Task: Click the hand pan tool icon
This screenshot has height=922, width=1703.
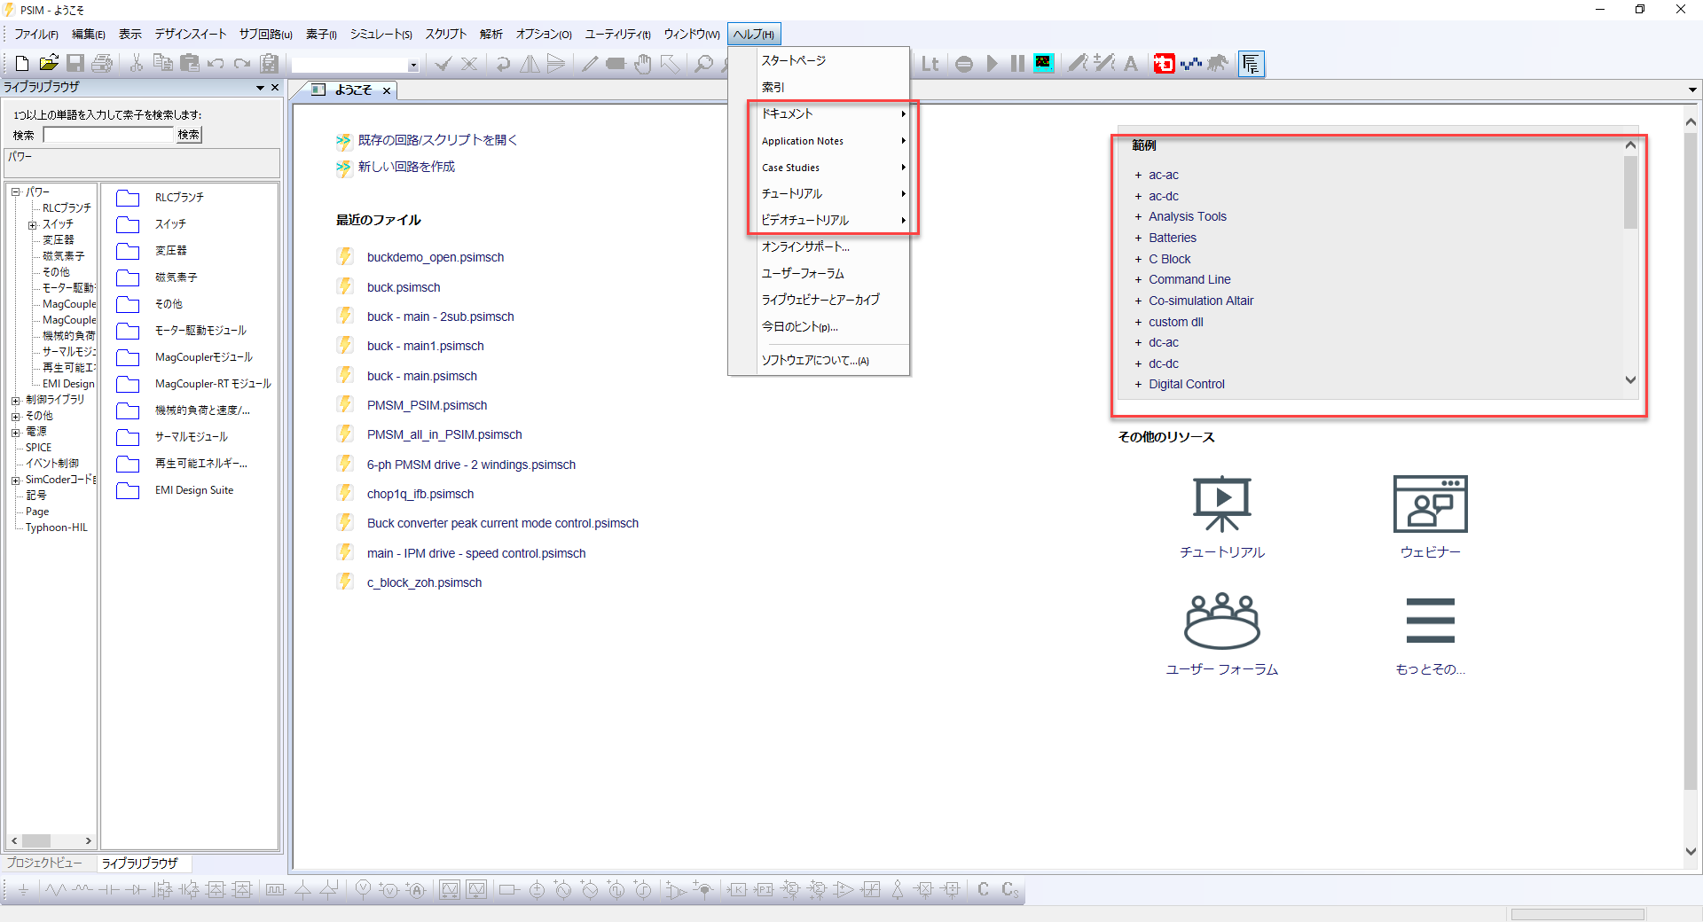Action: (643, 64)
